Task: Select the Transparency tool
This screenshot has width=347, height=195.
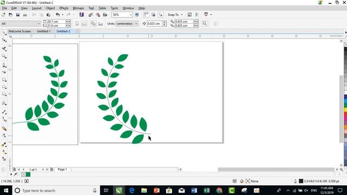Action: tap(4, 135)
